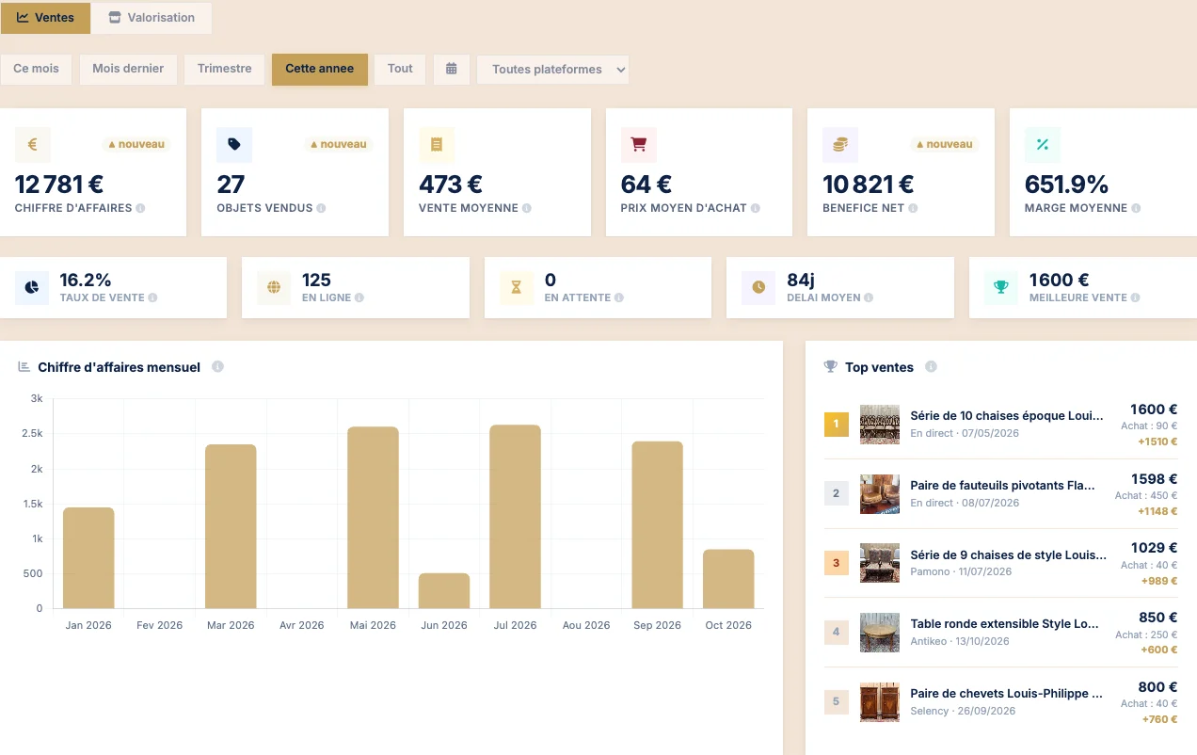Click the Selency · 26/09/2026 sale detail
This screenshot has height=755, width=1197.
(x=963, y=711)
